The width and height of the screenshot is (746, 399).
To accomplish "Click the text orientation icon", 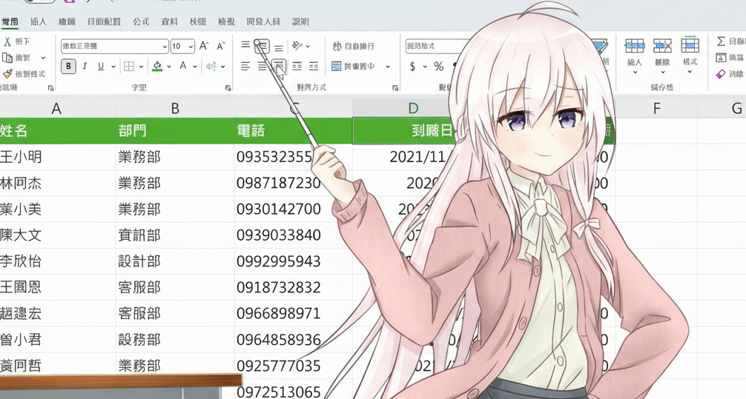I will (297, 46).
